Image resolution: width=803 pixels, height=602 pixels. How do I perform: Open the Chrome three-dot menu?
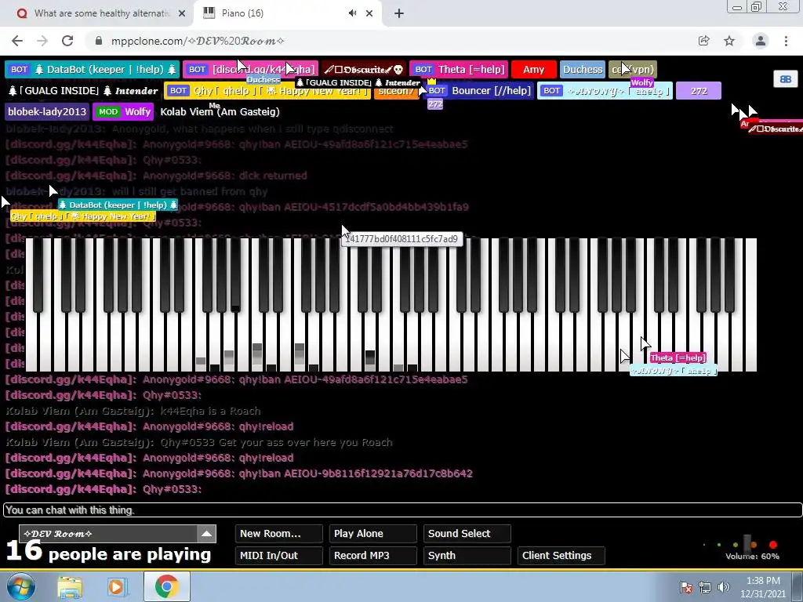(786, 41)
